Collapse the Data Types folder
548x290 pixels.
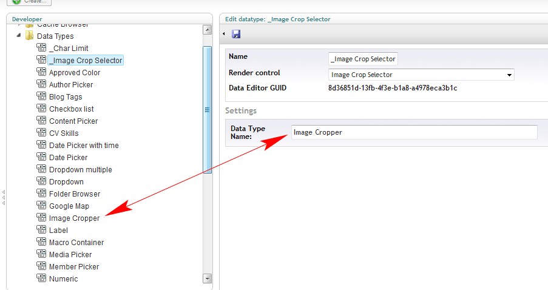(19, 35)
